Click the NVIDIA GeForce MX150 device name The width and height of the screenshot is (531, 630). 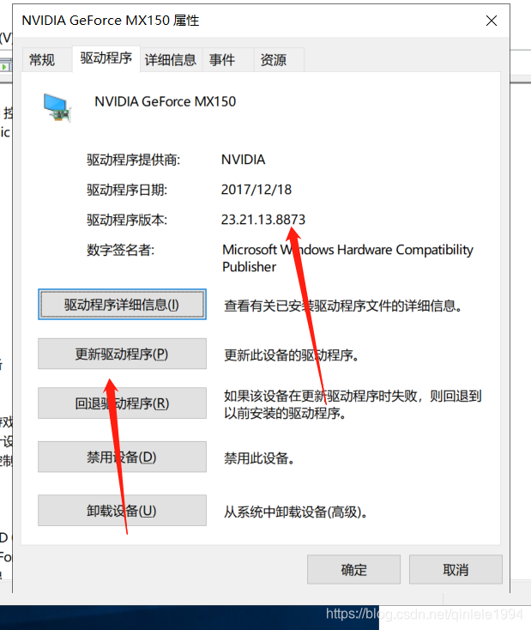[x=165, y=101]
